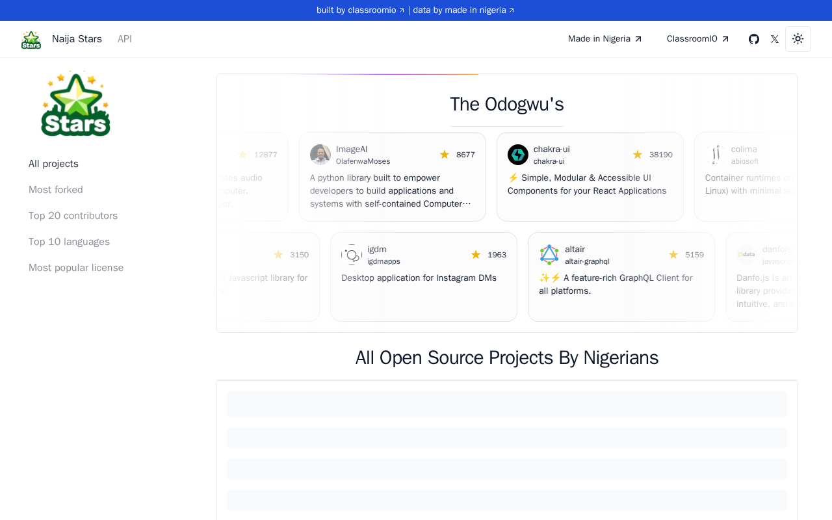This screenshot has width=832, height=520.
Task: Open the X (Twitter) icon link
Action: point(775,39)
